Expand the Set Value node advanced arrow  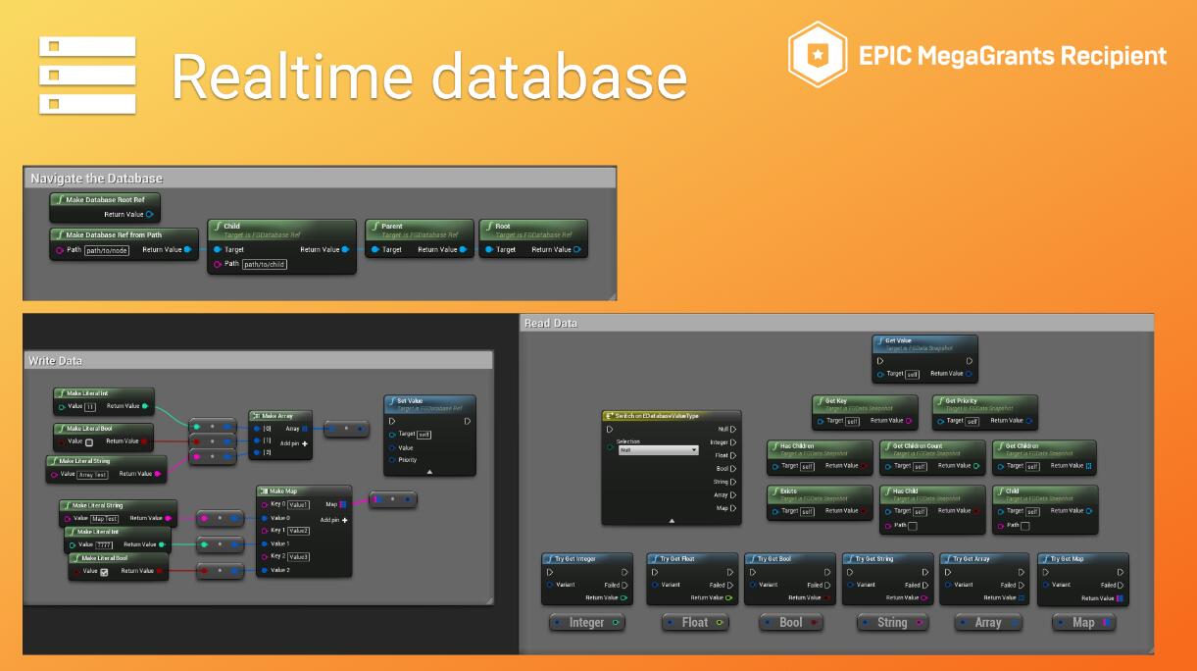click(429, 471)
